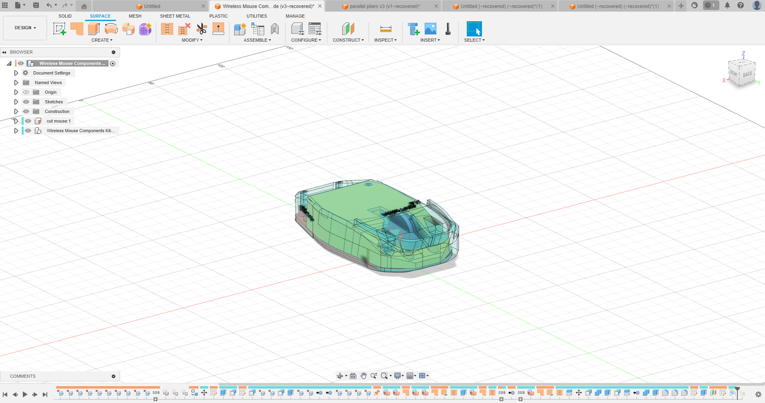Open the CONSTRUCT dropdown menu
765x403 pixels.
(x=348, y=40)
